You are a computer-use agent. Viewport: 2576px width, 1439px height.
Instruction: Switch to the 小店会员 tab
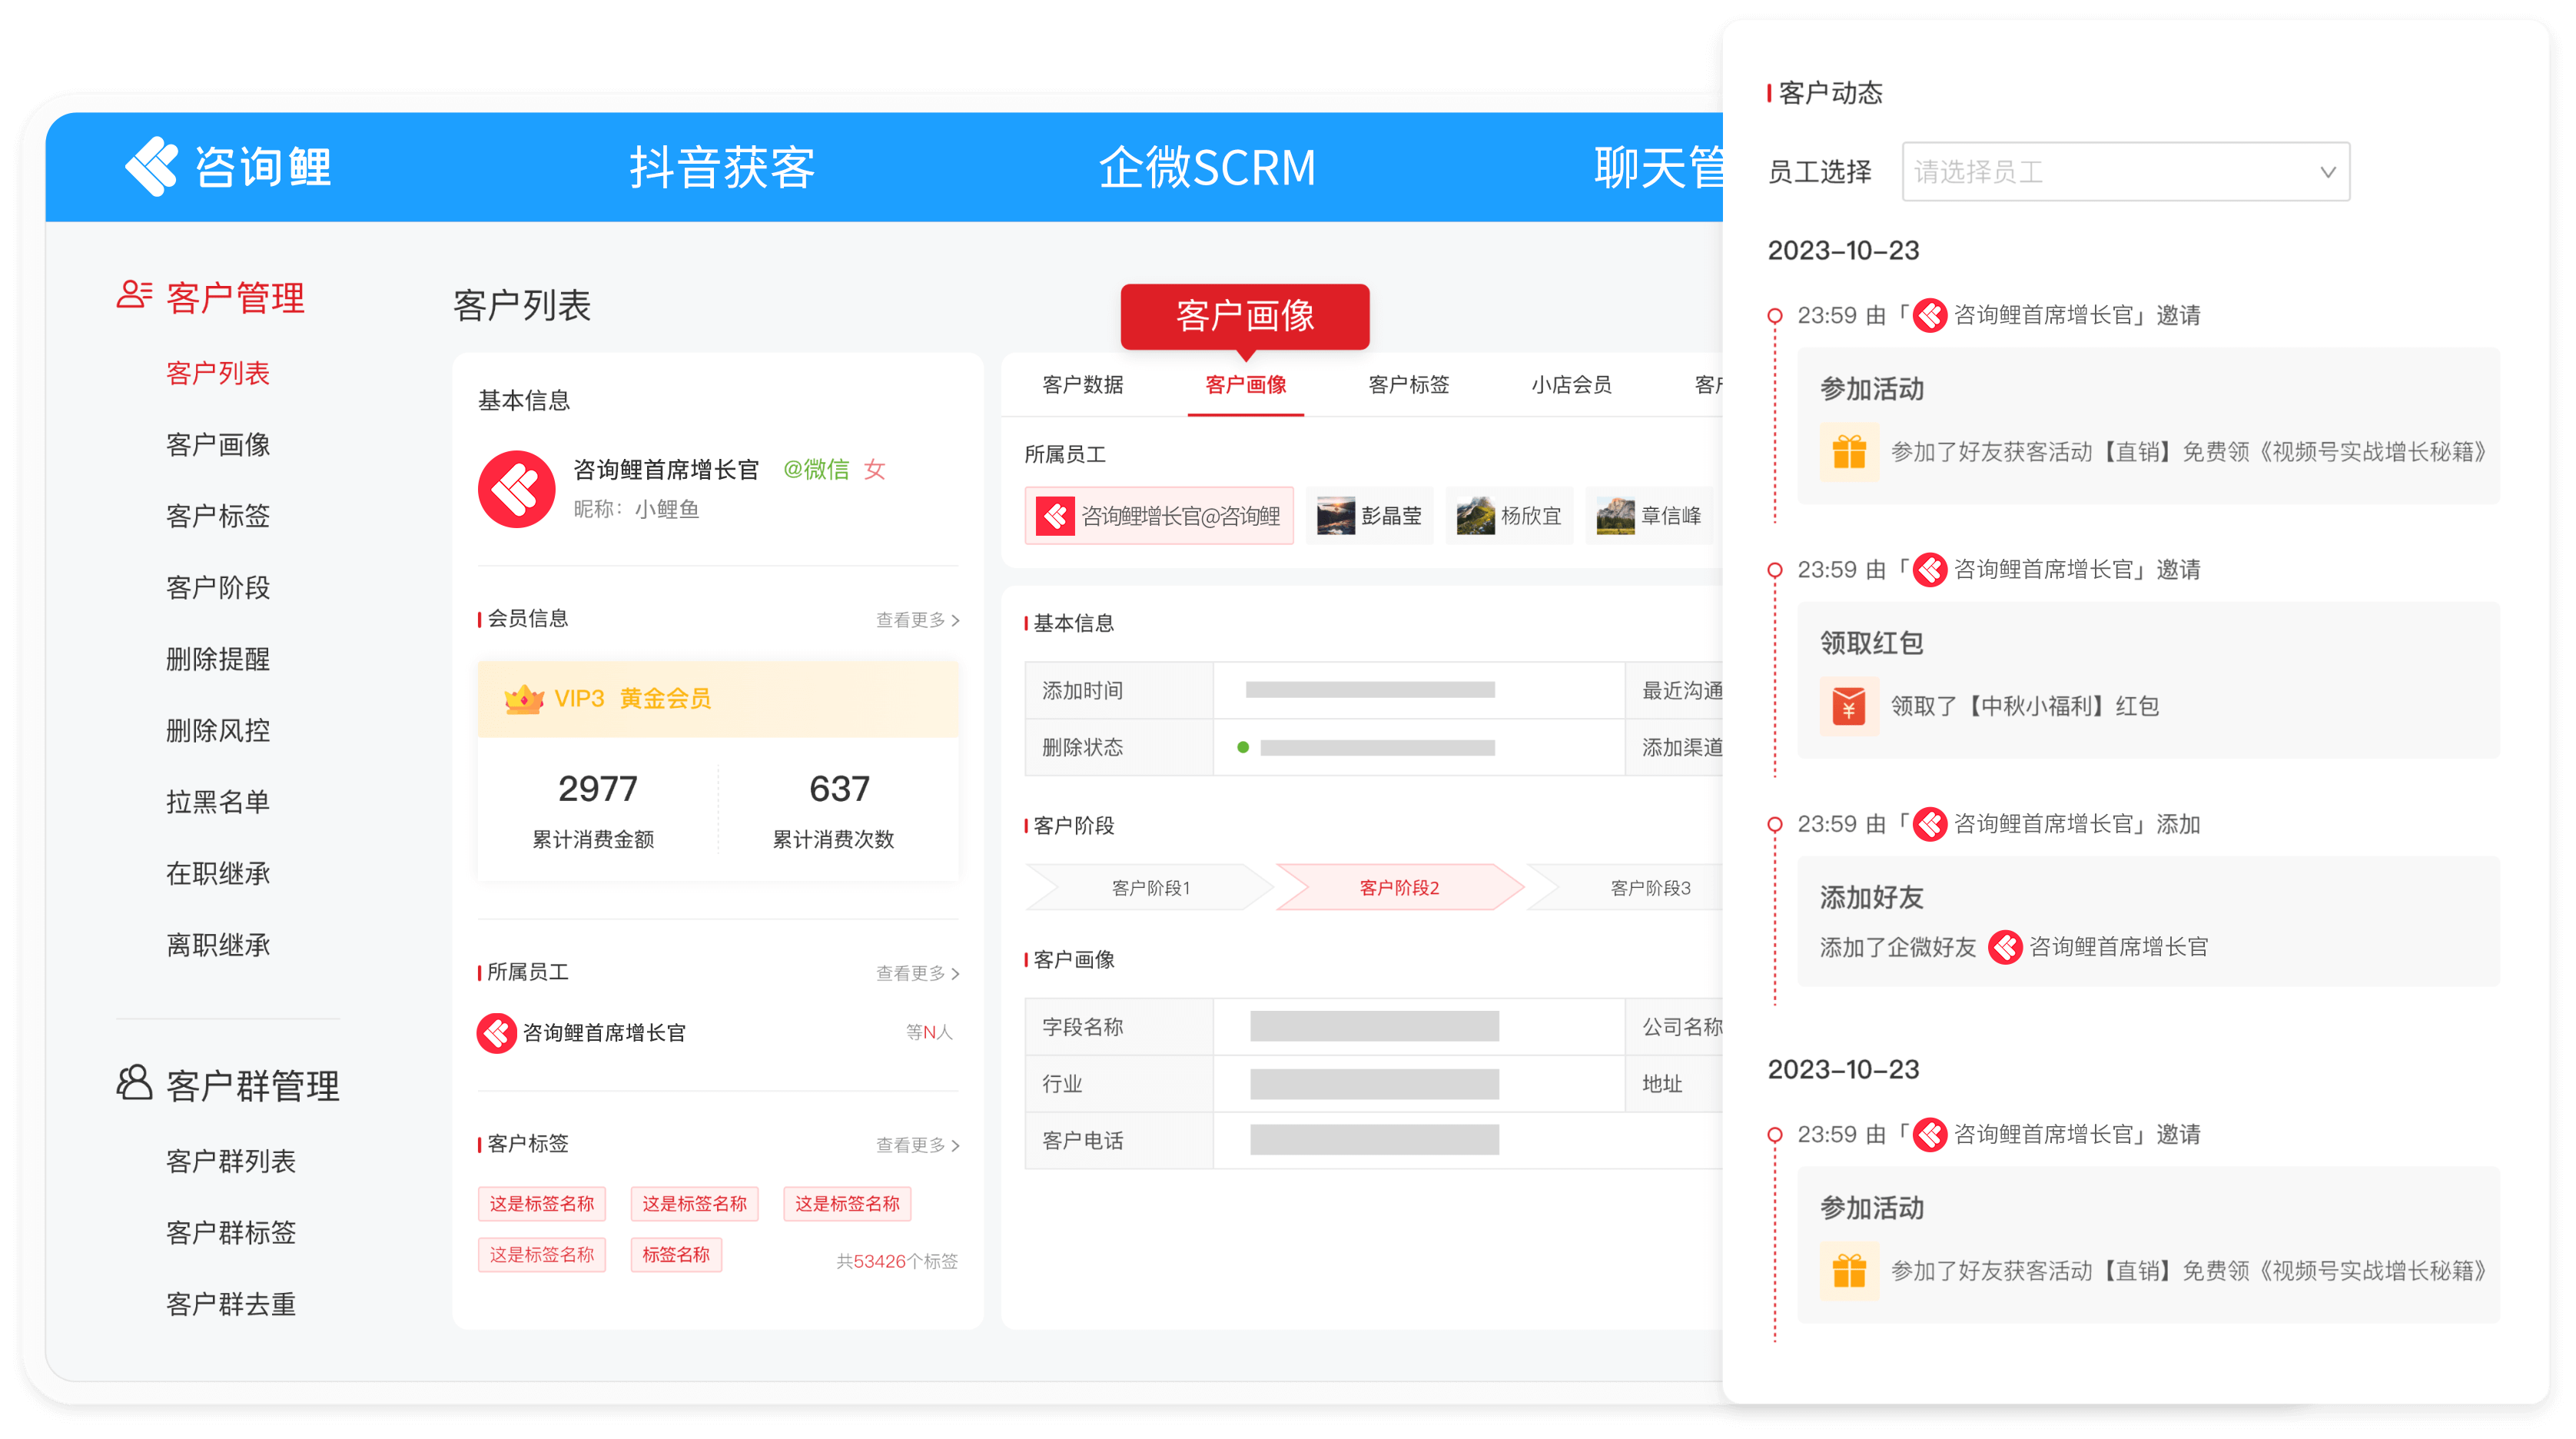pos(1571,385)
